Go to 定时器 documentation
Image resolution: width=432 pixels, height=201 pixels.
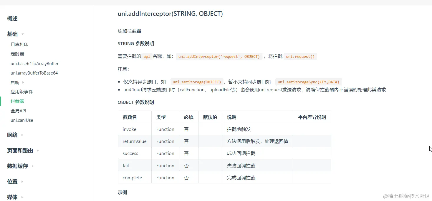coord(17,54)
